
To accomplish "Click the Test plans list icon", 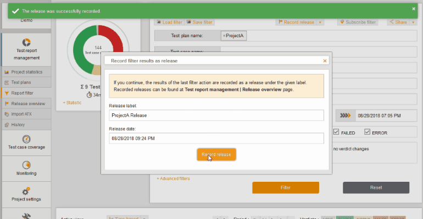I will (7, 83).
